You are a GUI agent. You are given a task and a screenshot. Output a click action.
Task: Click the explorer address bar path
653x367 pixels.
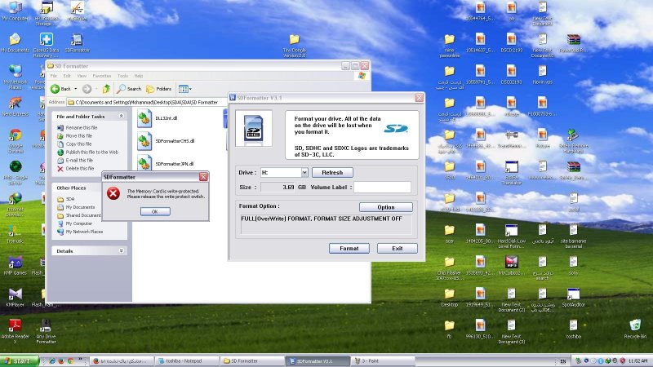point(146,102)
